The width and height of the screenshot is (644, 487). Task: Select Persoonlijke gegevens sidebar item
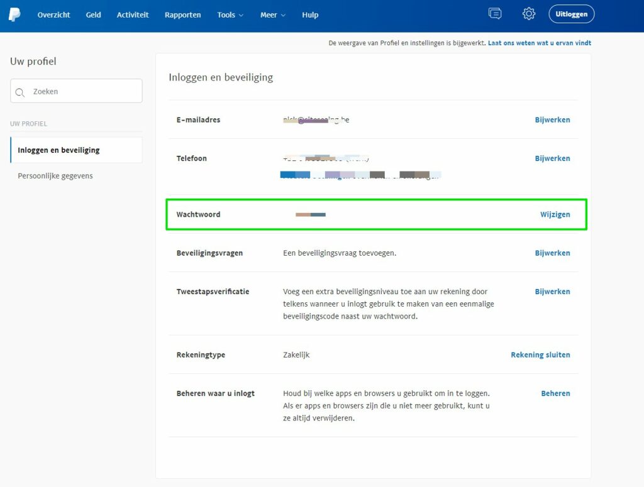[x=55, y=175]
